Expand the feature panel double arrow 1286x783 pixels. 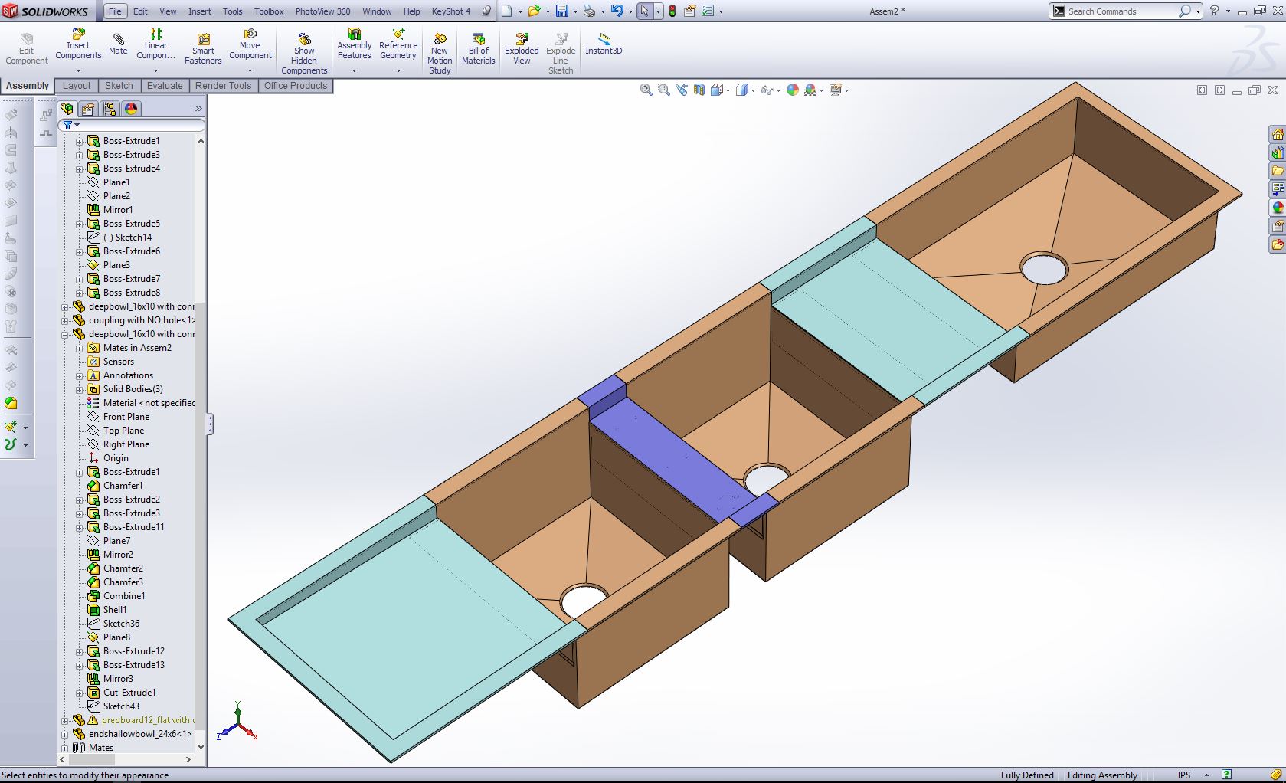click(x=198, y=109)
